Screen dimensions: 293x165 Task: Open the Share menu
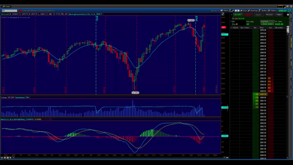click(x=224, y=11)
